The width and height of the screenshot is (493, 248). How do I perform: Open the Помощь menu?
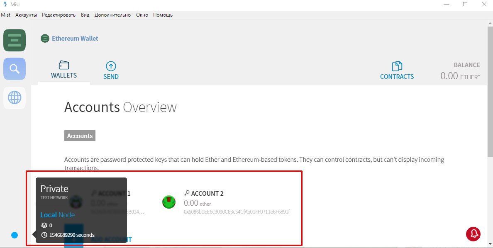(163, 15)
